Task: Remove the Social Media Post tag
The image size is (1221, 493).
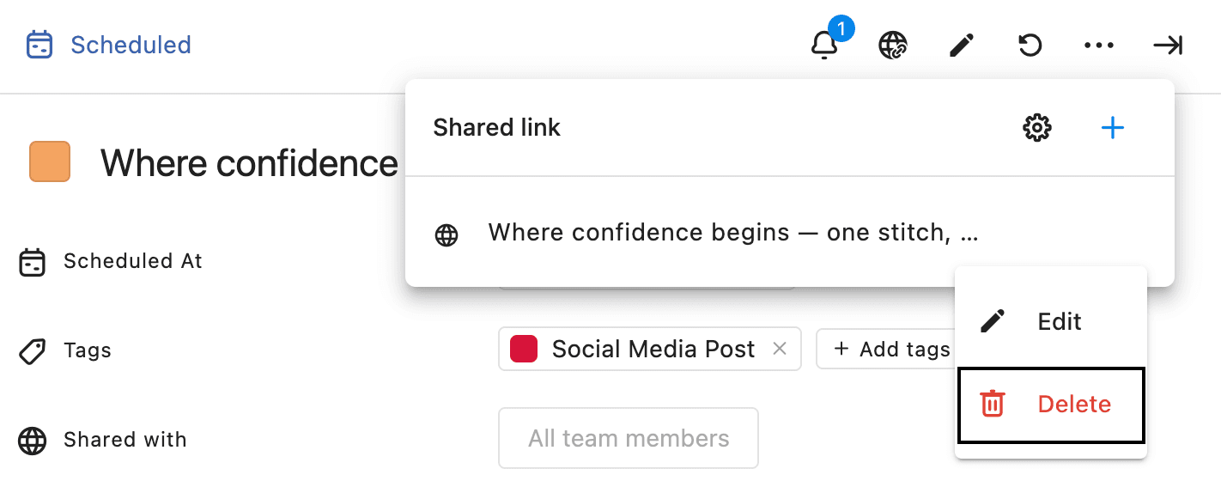Action: 780,349
